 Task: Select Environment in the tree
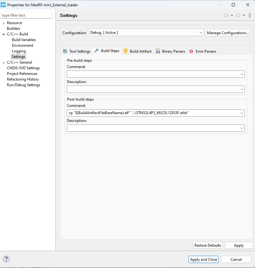(23, 45)
